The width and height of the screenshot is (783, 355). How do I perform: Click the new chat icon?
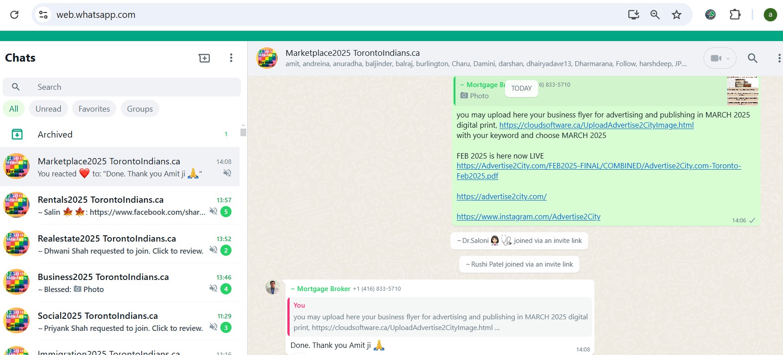pyautogui.click(x=204, y=58)
